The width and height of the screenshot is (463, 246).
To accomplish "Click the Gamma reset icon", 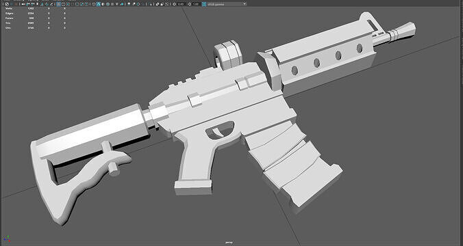I will (x=189, y=4).
